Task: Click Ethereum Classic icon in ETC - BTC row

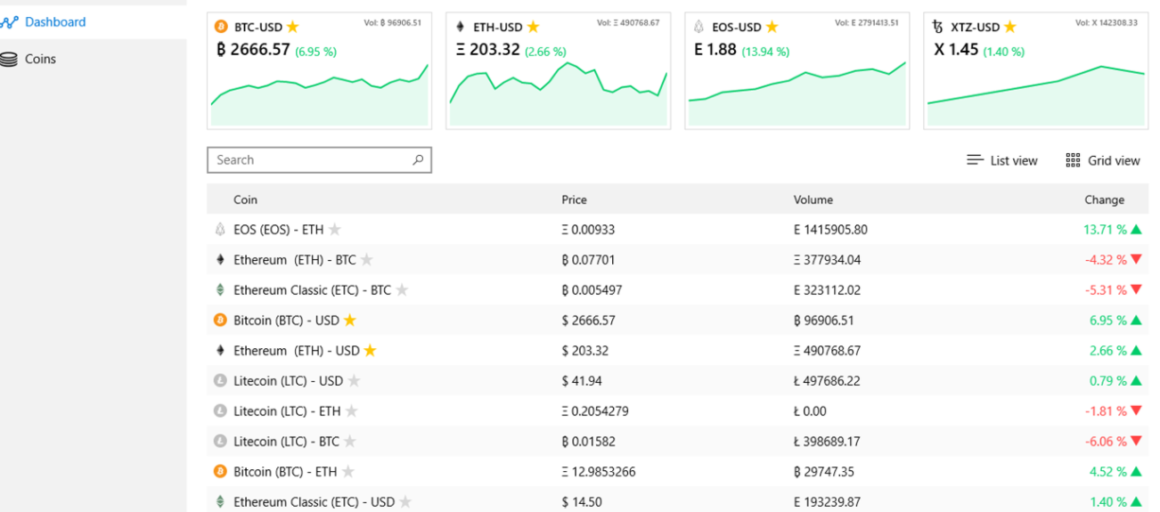Action: 221,290
